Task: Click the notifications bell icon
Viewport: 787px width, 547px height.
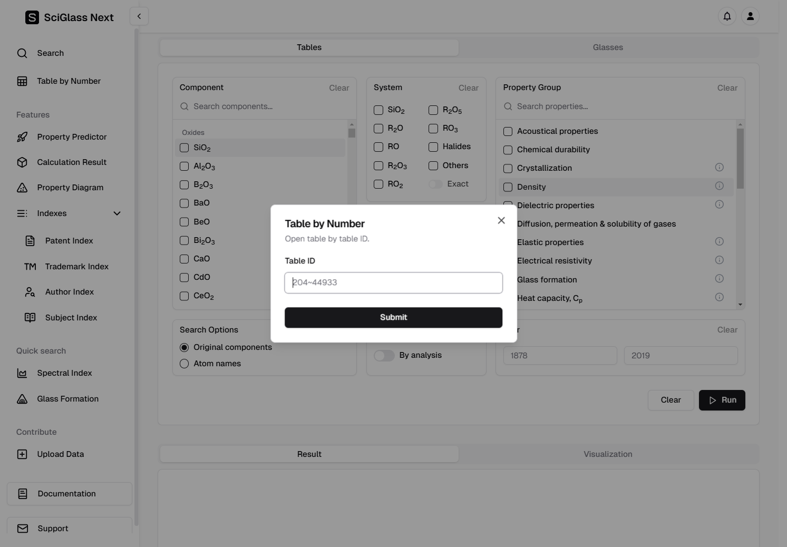Action: tap(727, 16)
